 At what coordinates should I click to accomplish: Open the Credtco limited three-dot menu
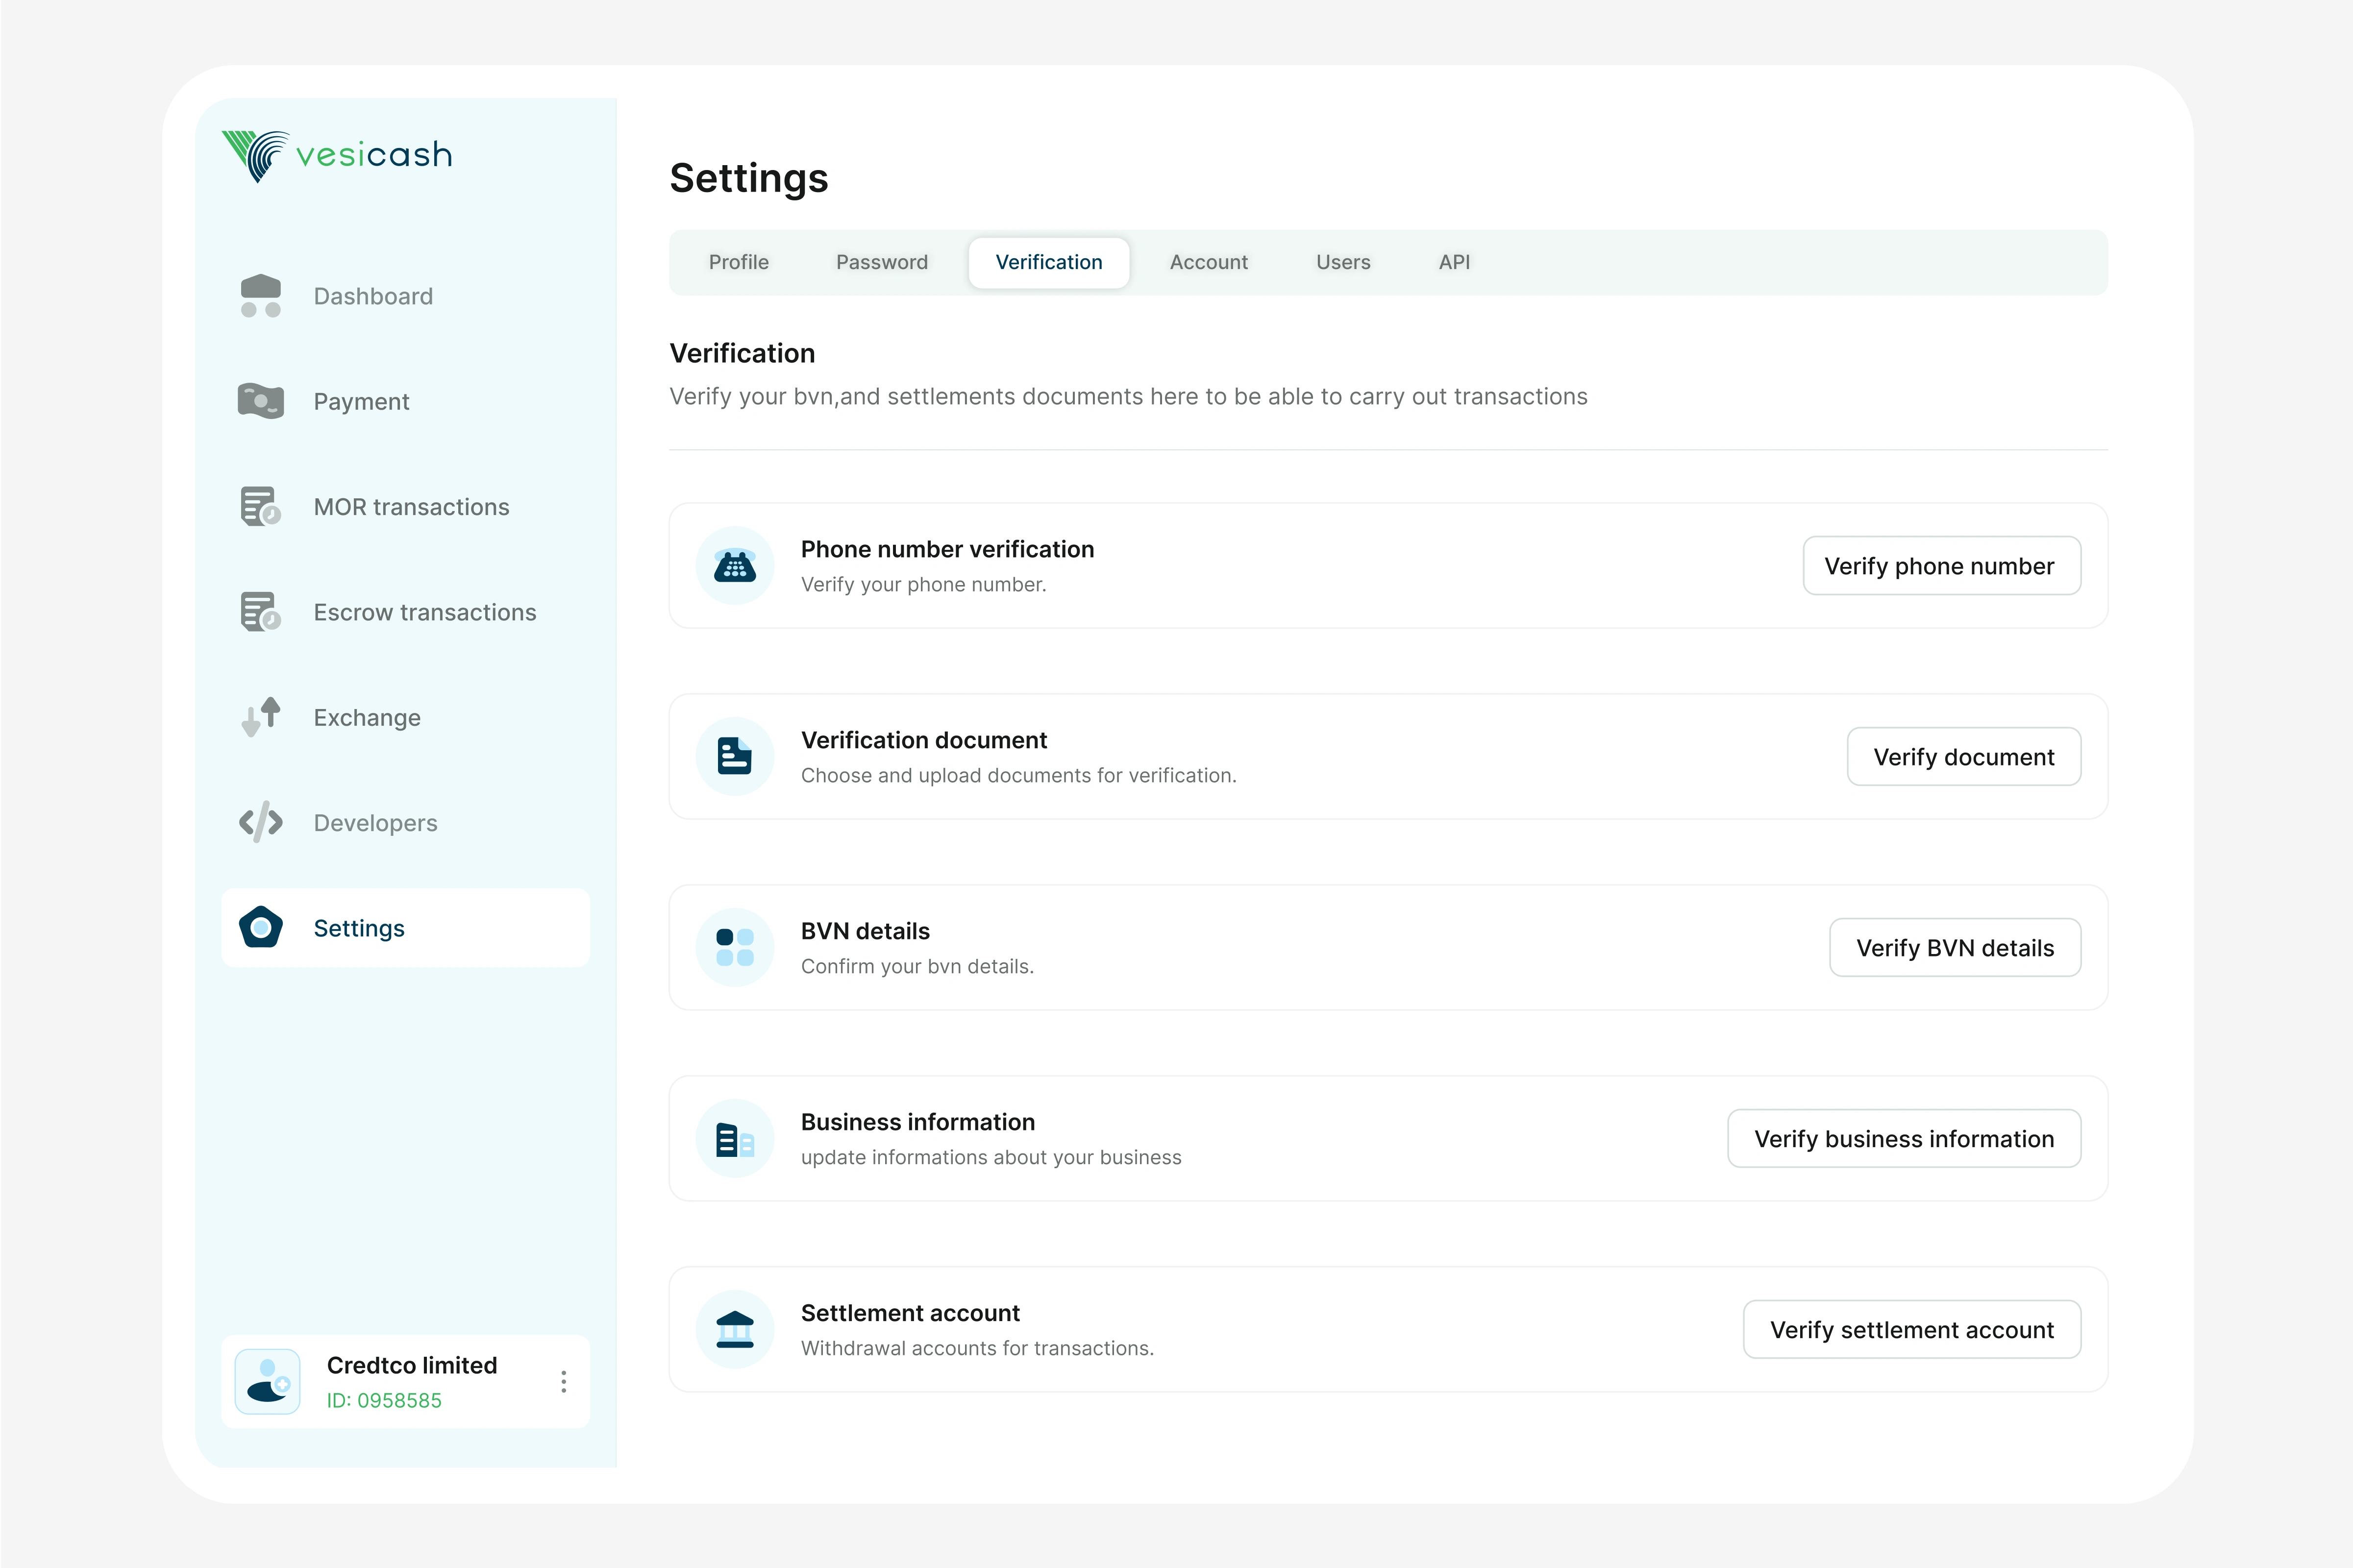pyautogui.click(x=564, y=1381)
